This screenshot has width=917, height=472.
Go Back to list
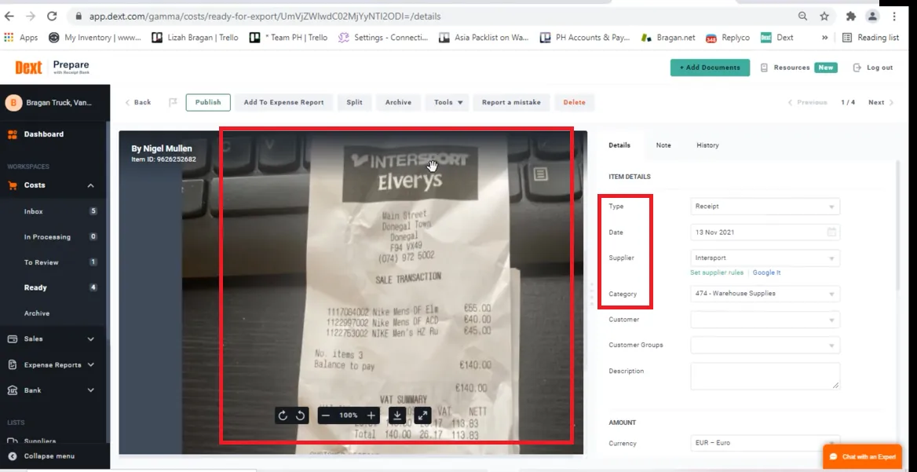(138, 102)
